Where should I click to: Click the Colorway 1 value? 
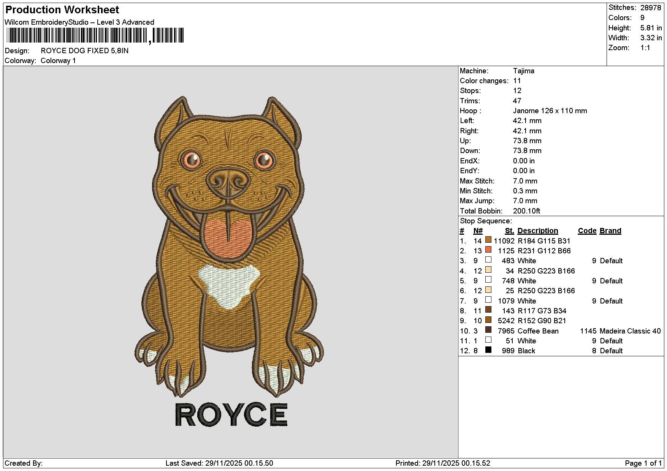[58, 61]
